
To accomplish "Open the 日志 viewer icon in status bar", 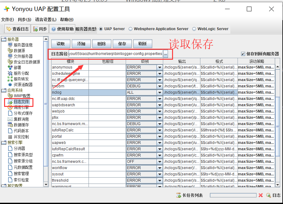I will point(269,195).
